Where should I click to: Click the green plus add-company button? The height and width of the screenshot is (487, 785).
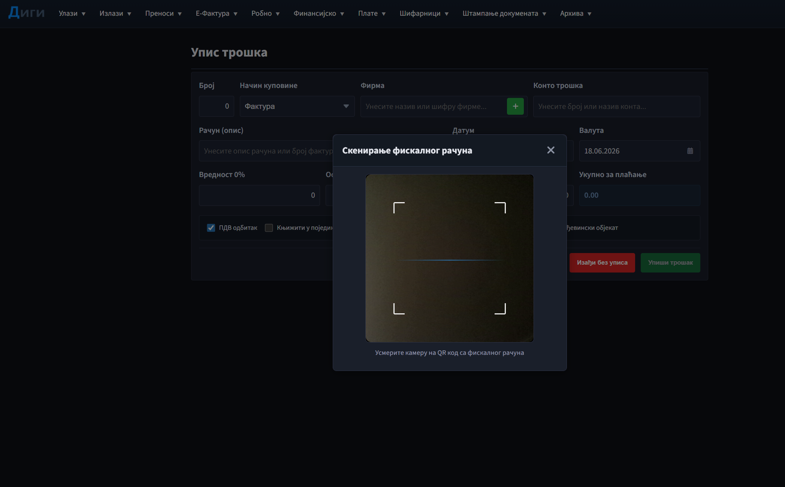point(515,106)
